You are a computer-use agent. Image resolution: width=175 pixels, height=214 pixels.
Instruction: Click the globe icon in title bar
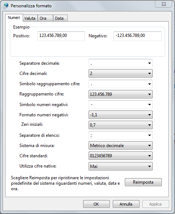6,6
